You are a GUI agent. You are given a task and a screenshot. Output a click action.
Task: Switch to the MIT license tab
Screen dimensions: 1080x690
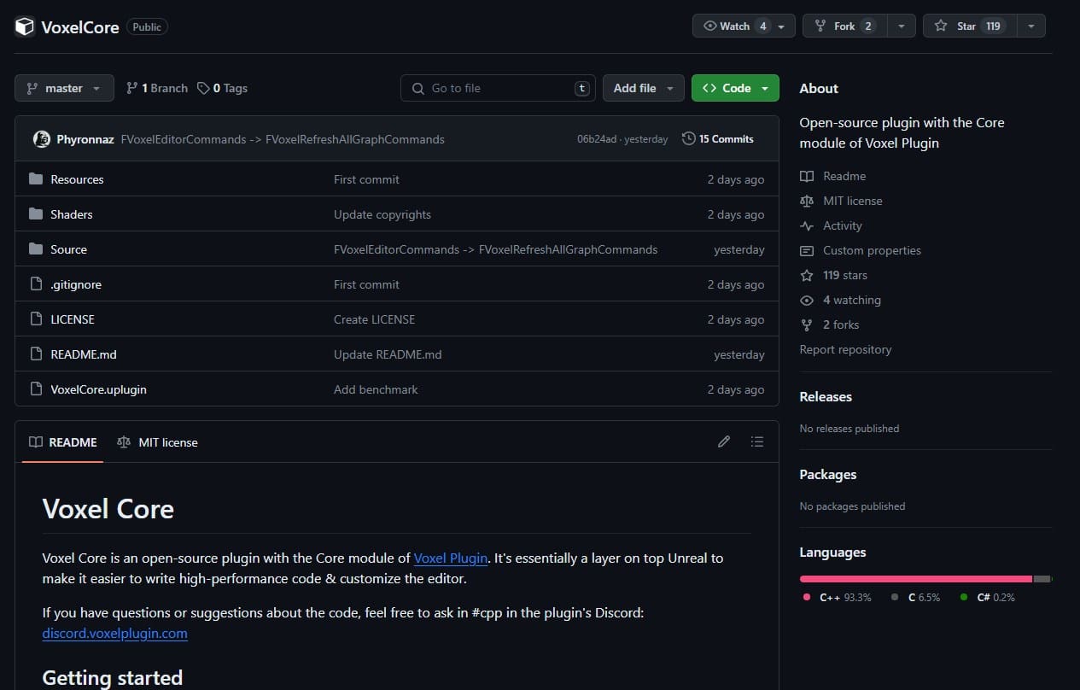(x=157, y=442)
